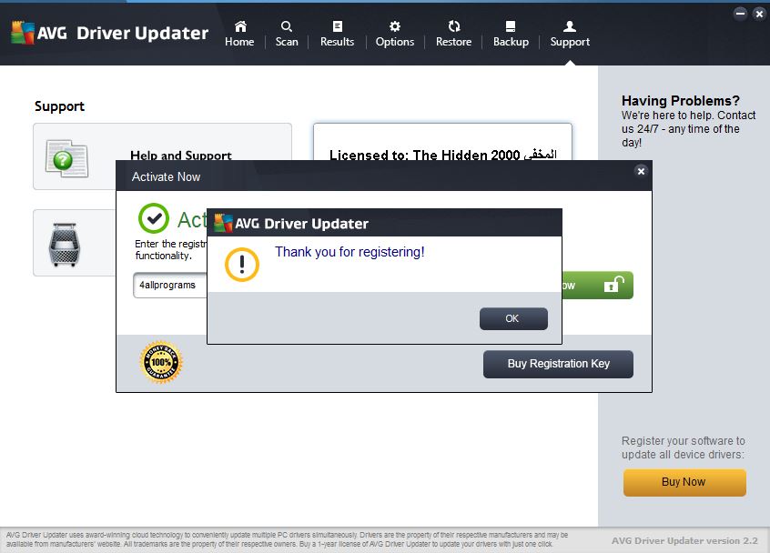Click the 100% money back guarantee badge

pos(161,362)
